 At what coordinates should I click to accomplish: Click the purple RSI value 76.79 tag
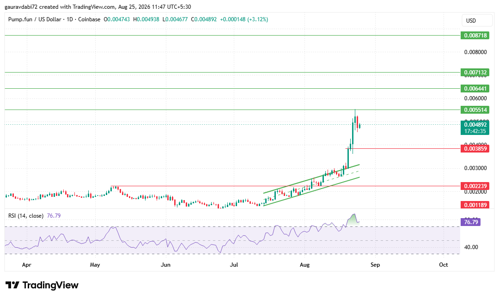pyautogui.click(x=471, y=222)
